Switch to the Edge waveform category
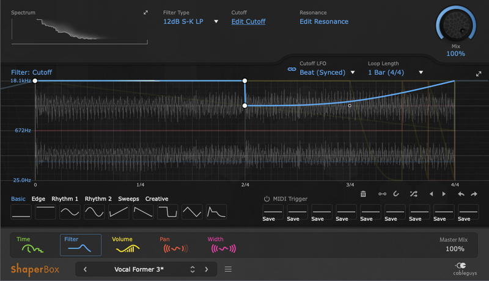Viewport: 489px width, 281px height. pyautogui.click(x=39, y=199)
